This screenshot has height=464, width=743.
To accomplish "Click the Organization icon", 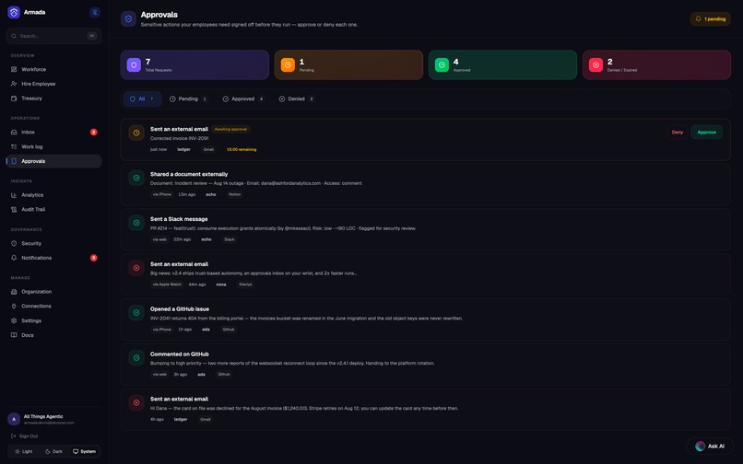I will pos(14,292).
